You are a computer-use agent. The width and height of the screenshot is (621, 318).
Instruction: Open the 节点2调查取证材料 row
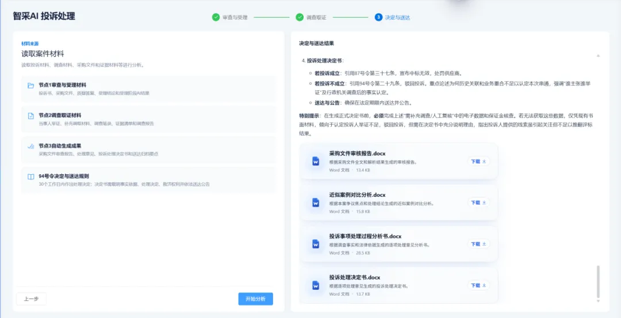click(x=148, y=119)
